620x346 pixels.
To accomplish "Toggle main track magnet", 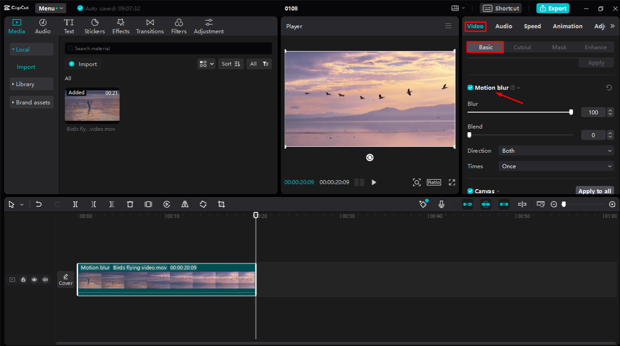I will point(467,205).
